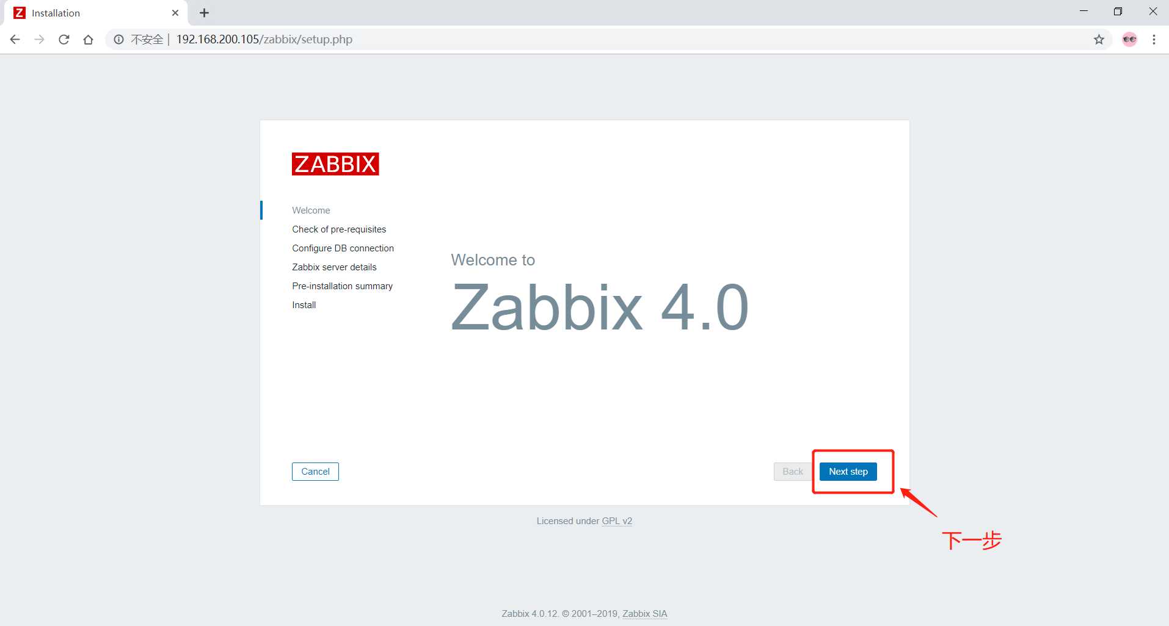Bookmark this page with the star
The image size is (1169, 626).
[1099, 40]
